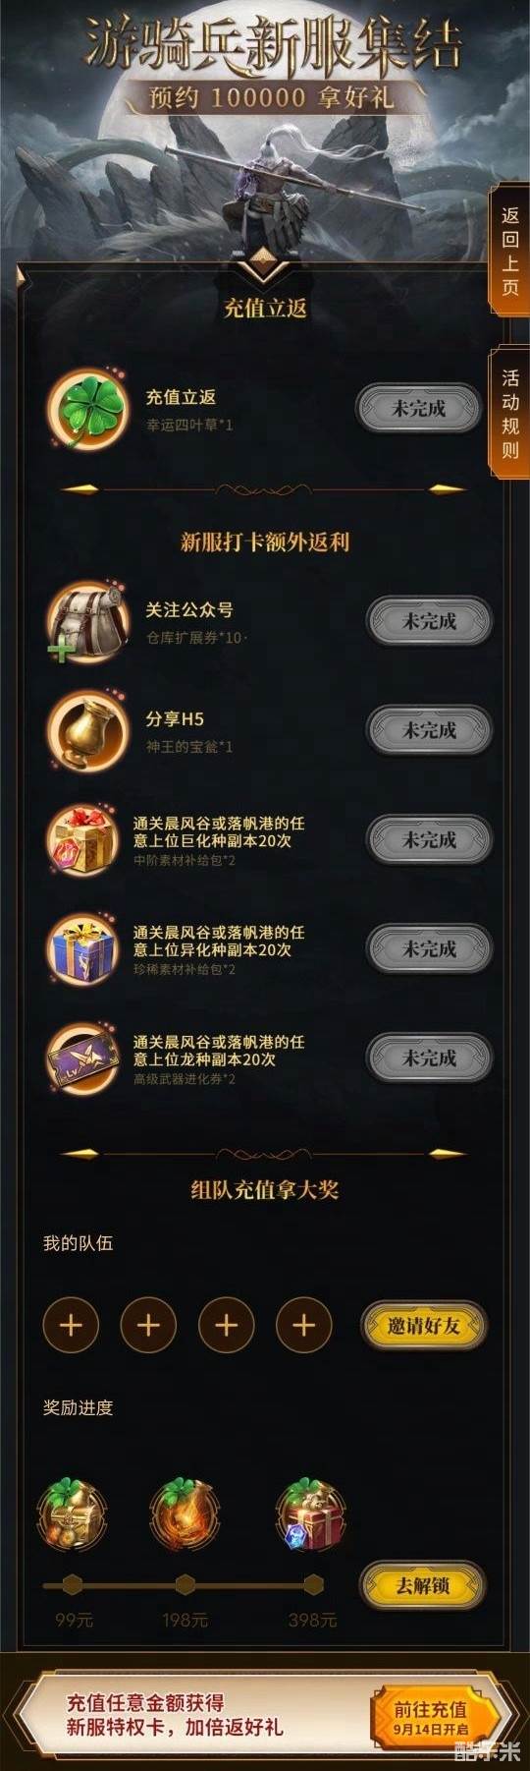Click 未完成 button beside 分享H5
The image size is (530, 1771).
tap(429, 730)
